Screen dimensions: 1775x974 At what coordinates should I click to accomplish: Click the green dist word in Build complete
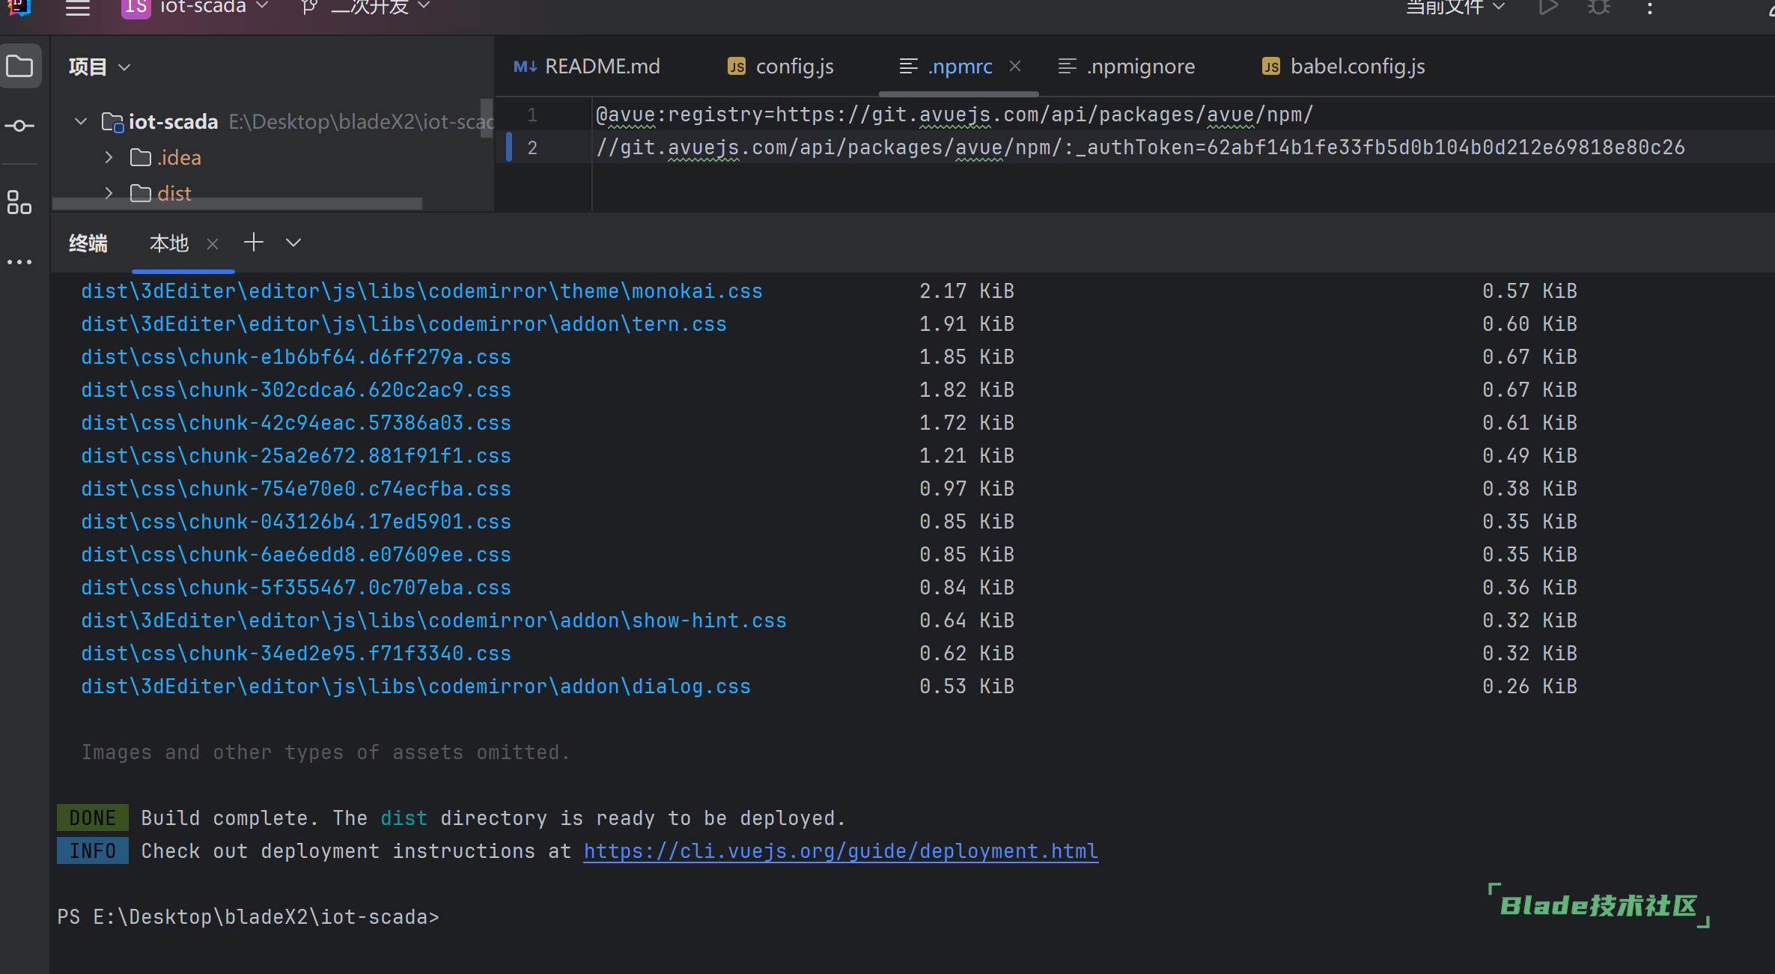pos(404,818)
